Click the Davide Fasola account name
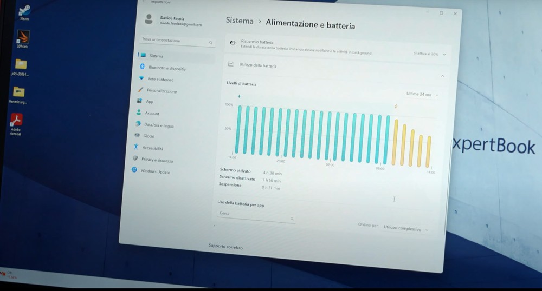 click(x=172, y=18)
